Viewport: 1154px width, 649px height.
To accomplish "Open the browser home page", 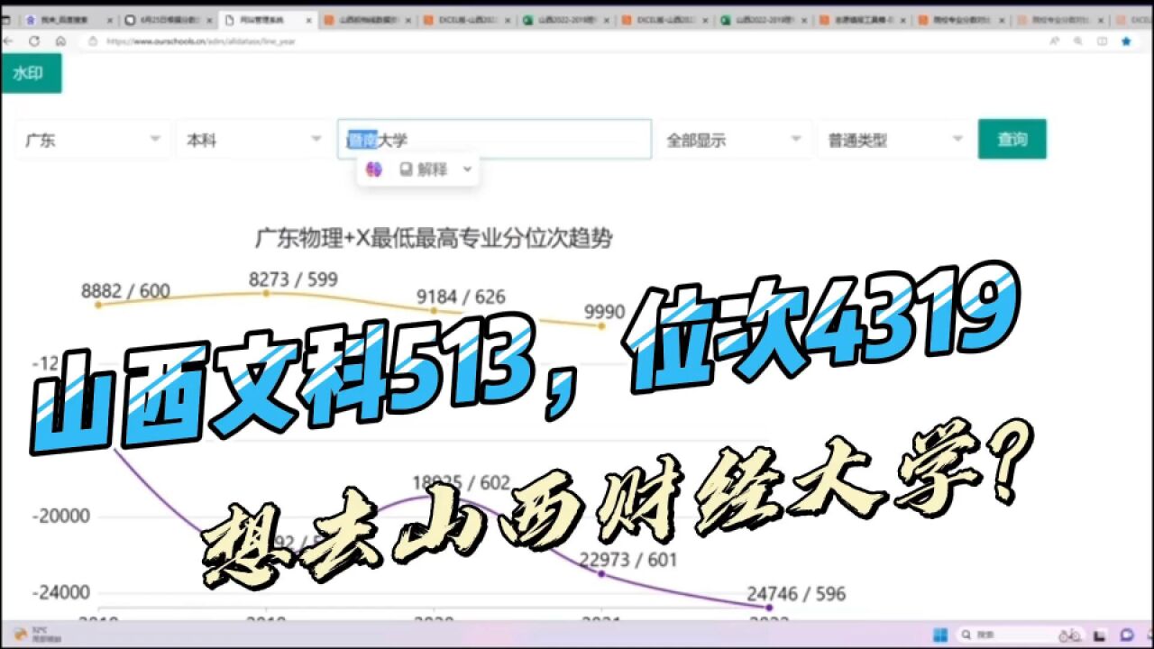I will 60,41.
